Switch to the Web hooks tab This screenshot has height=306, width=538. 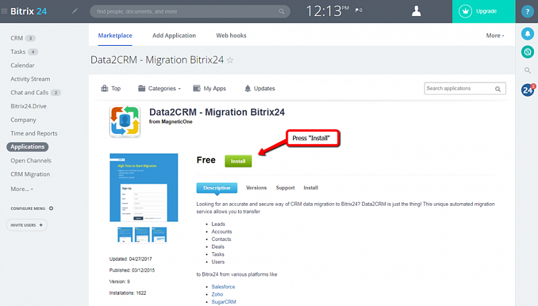point(230,36)
